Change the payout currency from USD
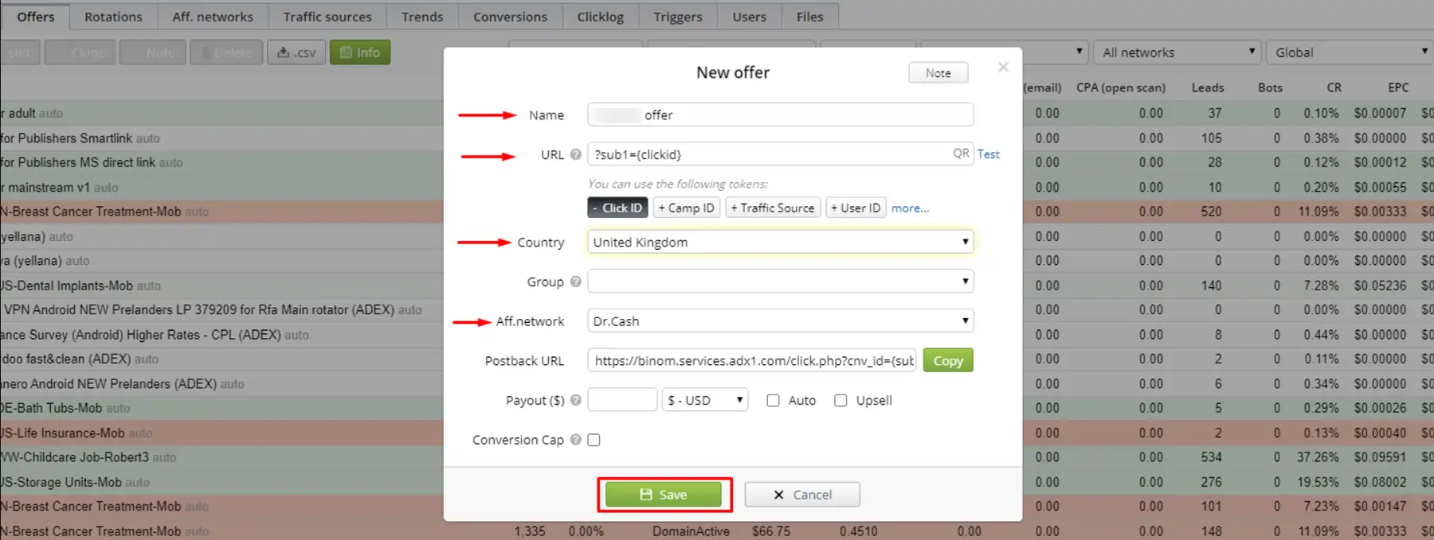 705,400
